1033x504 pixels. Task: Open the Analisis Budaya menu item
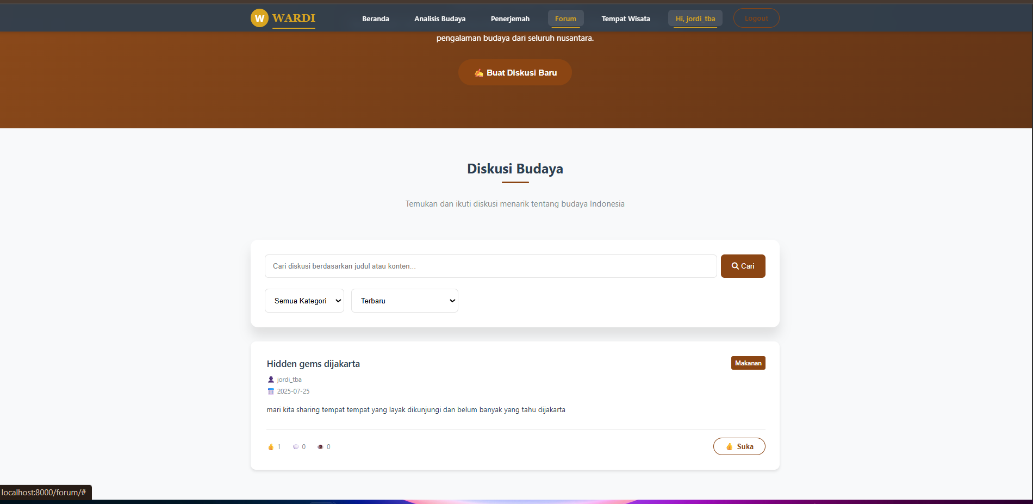tap(440, 18)
